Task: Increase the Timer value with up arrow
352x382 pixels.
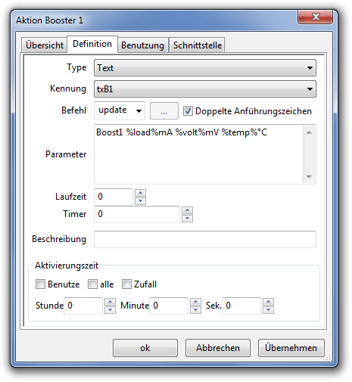Action: click(x=187, y=210)
